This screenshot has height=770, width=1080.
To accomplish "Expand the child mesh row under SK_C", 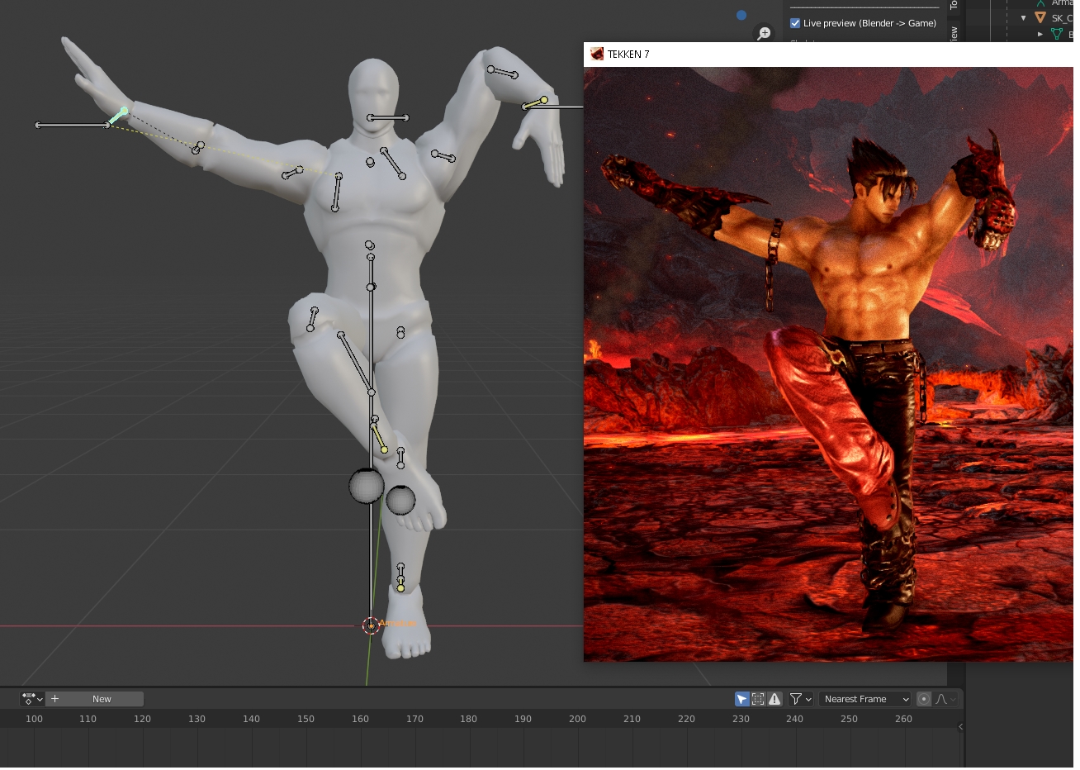I will tap(1040, 34).
